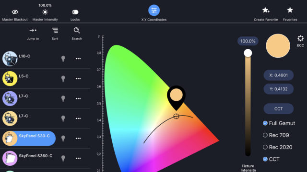Screen dimensions: 307x172
Task: Open more options for SkyPanel S30-C
Action: 78,139
